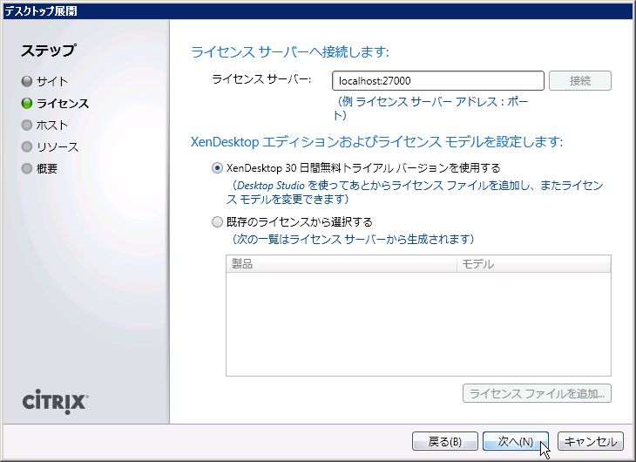The width and height of the screenshot is (636, 462).
Task: Click the license list empty table area
Action: coord(418,324)
